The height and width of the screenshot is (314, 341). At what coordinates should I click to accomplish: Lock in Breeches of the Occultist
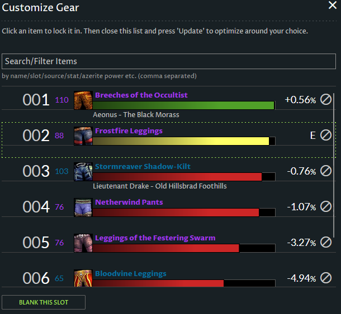coord(141,95)
